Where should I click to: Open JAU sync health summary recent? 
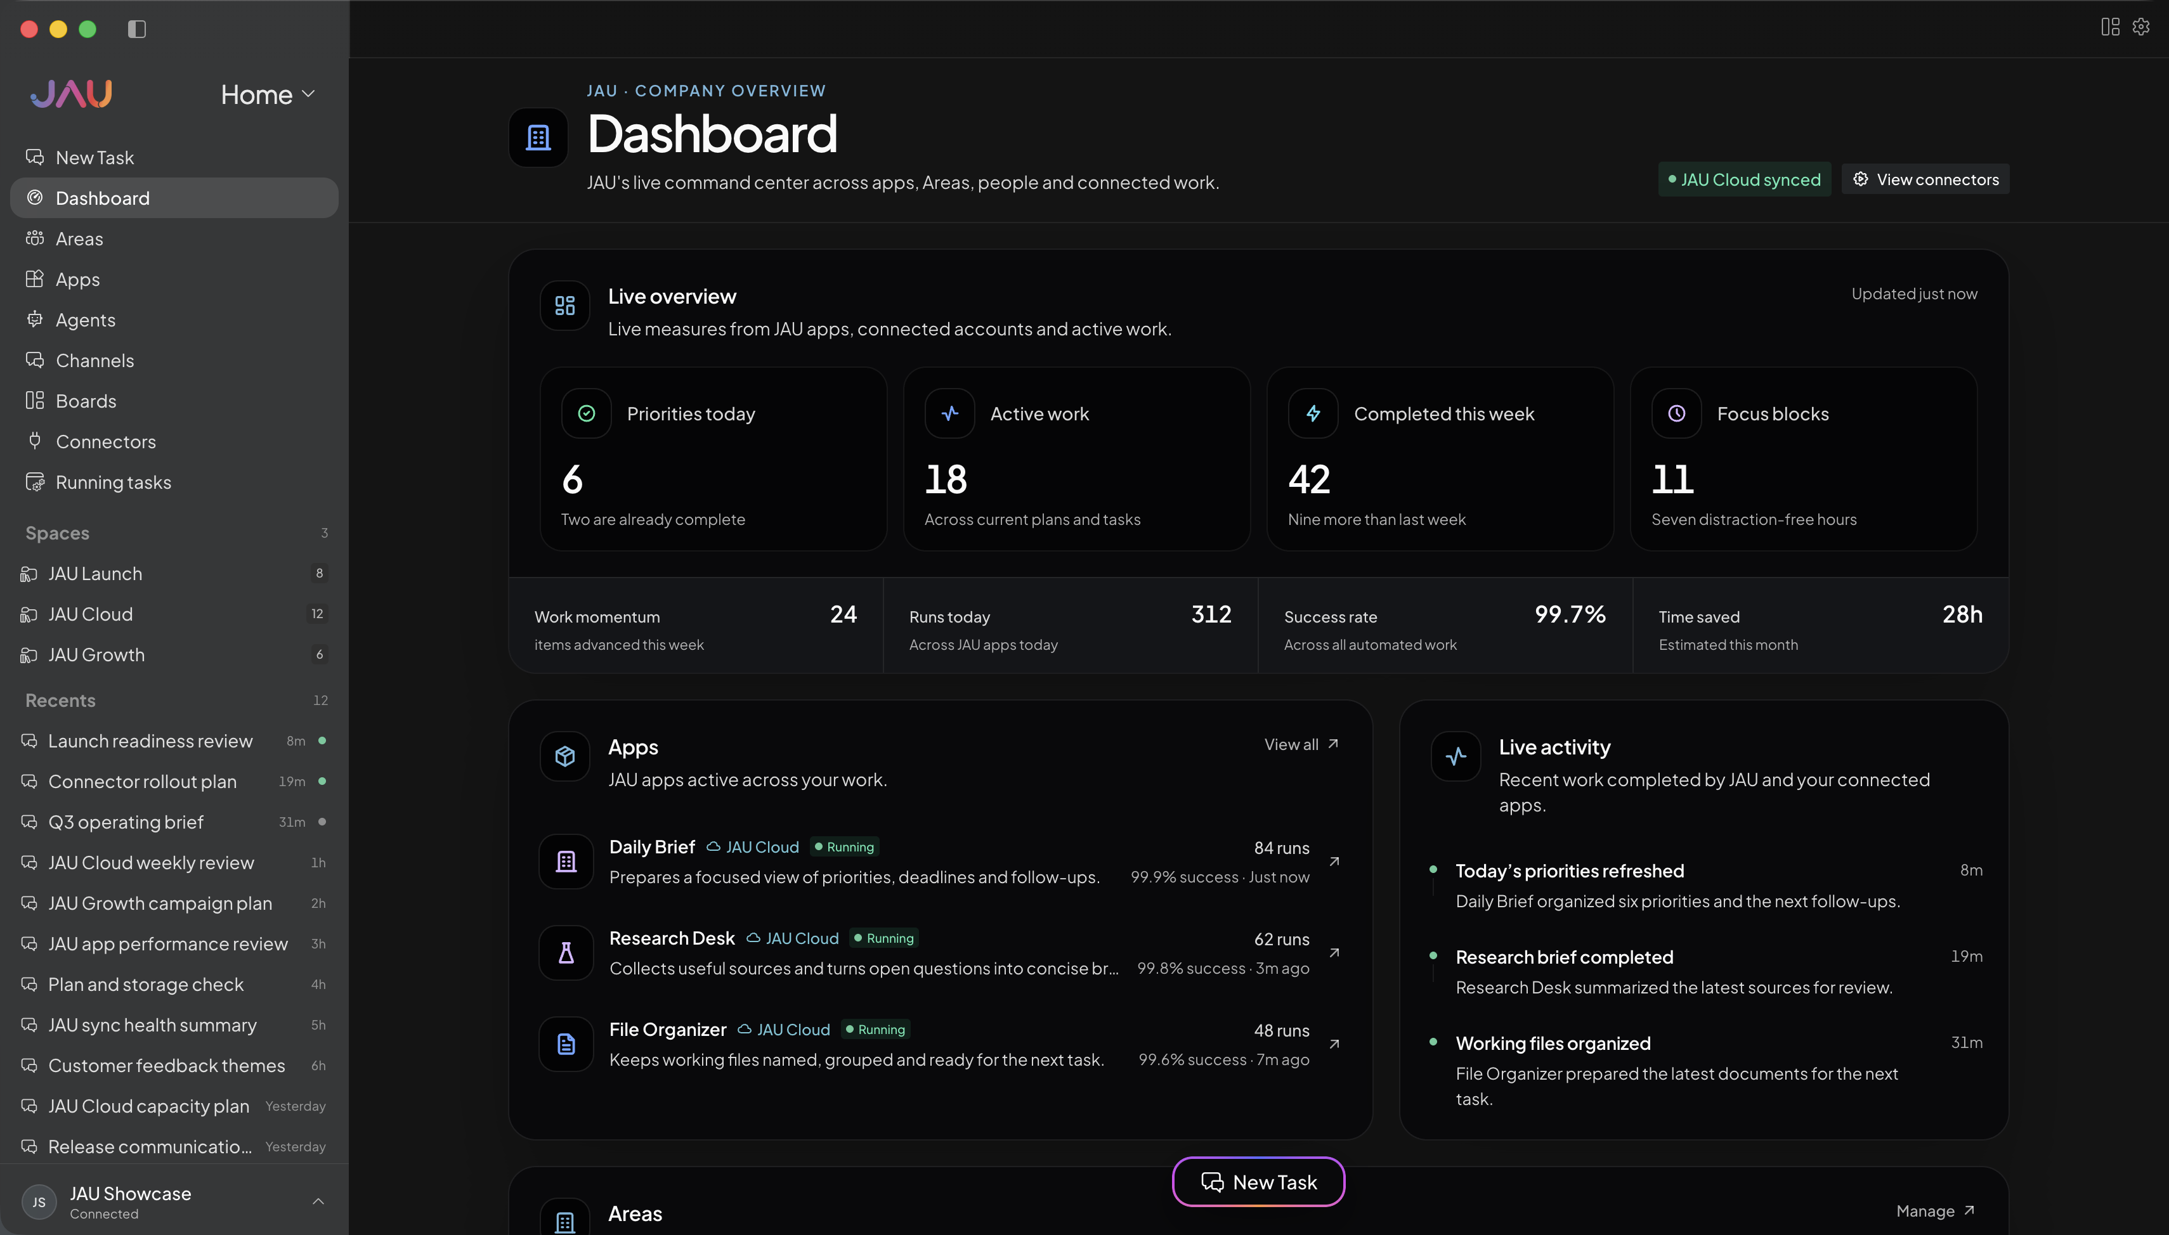click(x=174, y=1025)
